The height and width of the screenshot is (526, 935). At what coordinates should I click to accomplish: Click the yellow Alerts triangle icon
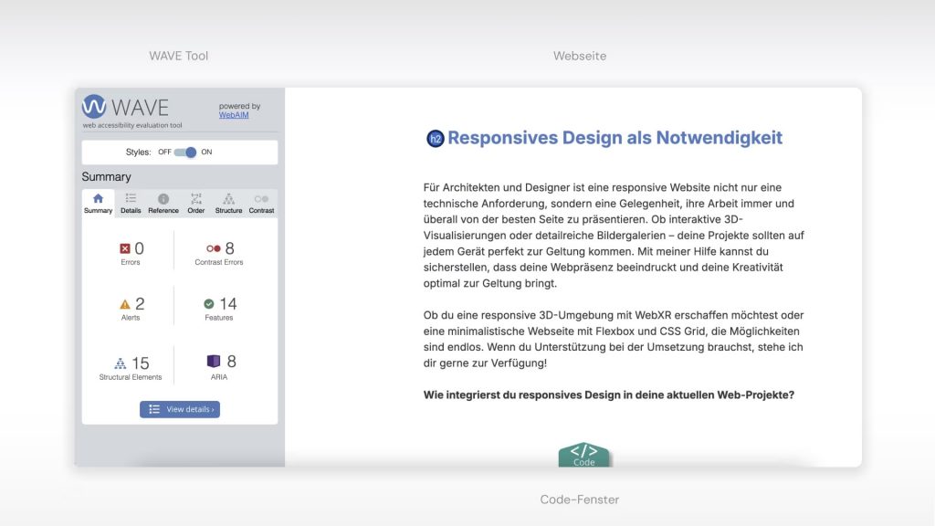tap(125, 304)
